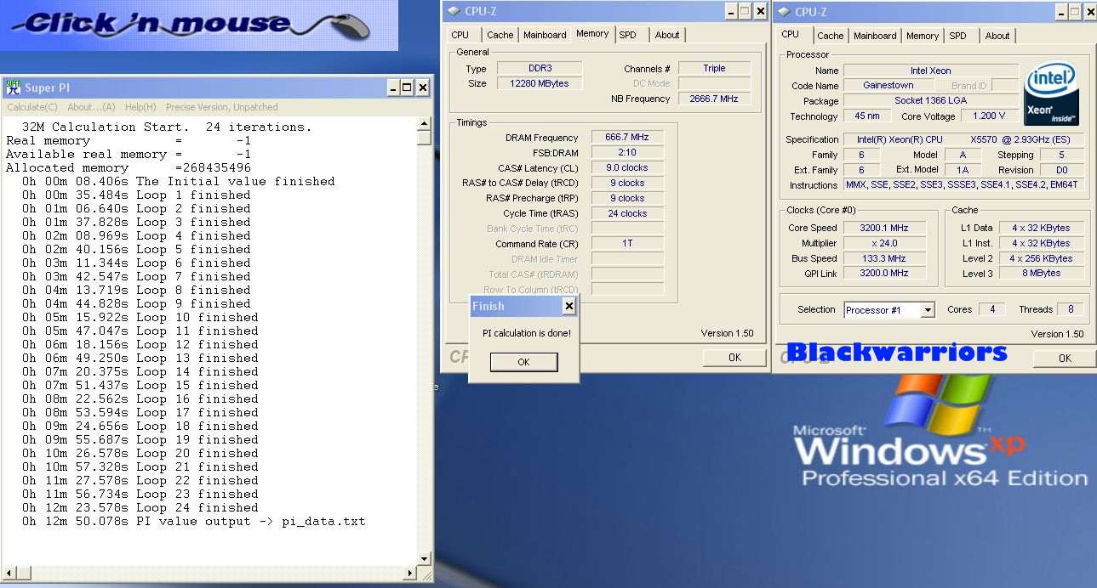This screenshot has width=1097, height=588.
Task: Open About tab in right CPU-Z window
Action: click(x=997, y=36)
